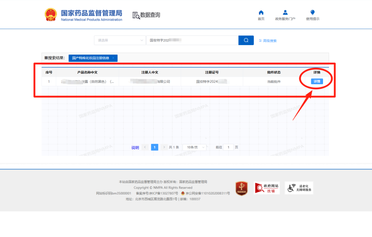Expand the 请选择 category dropdown
The image size is (372, 237).
[119, 40]
